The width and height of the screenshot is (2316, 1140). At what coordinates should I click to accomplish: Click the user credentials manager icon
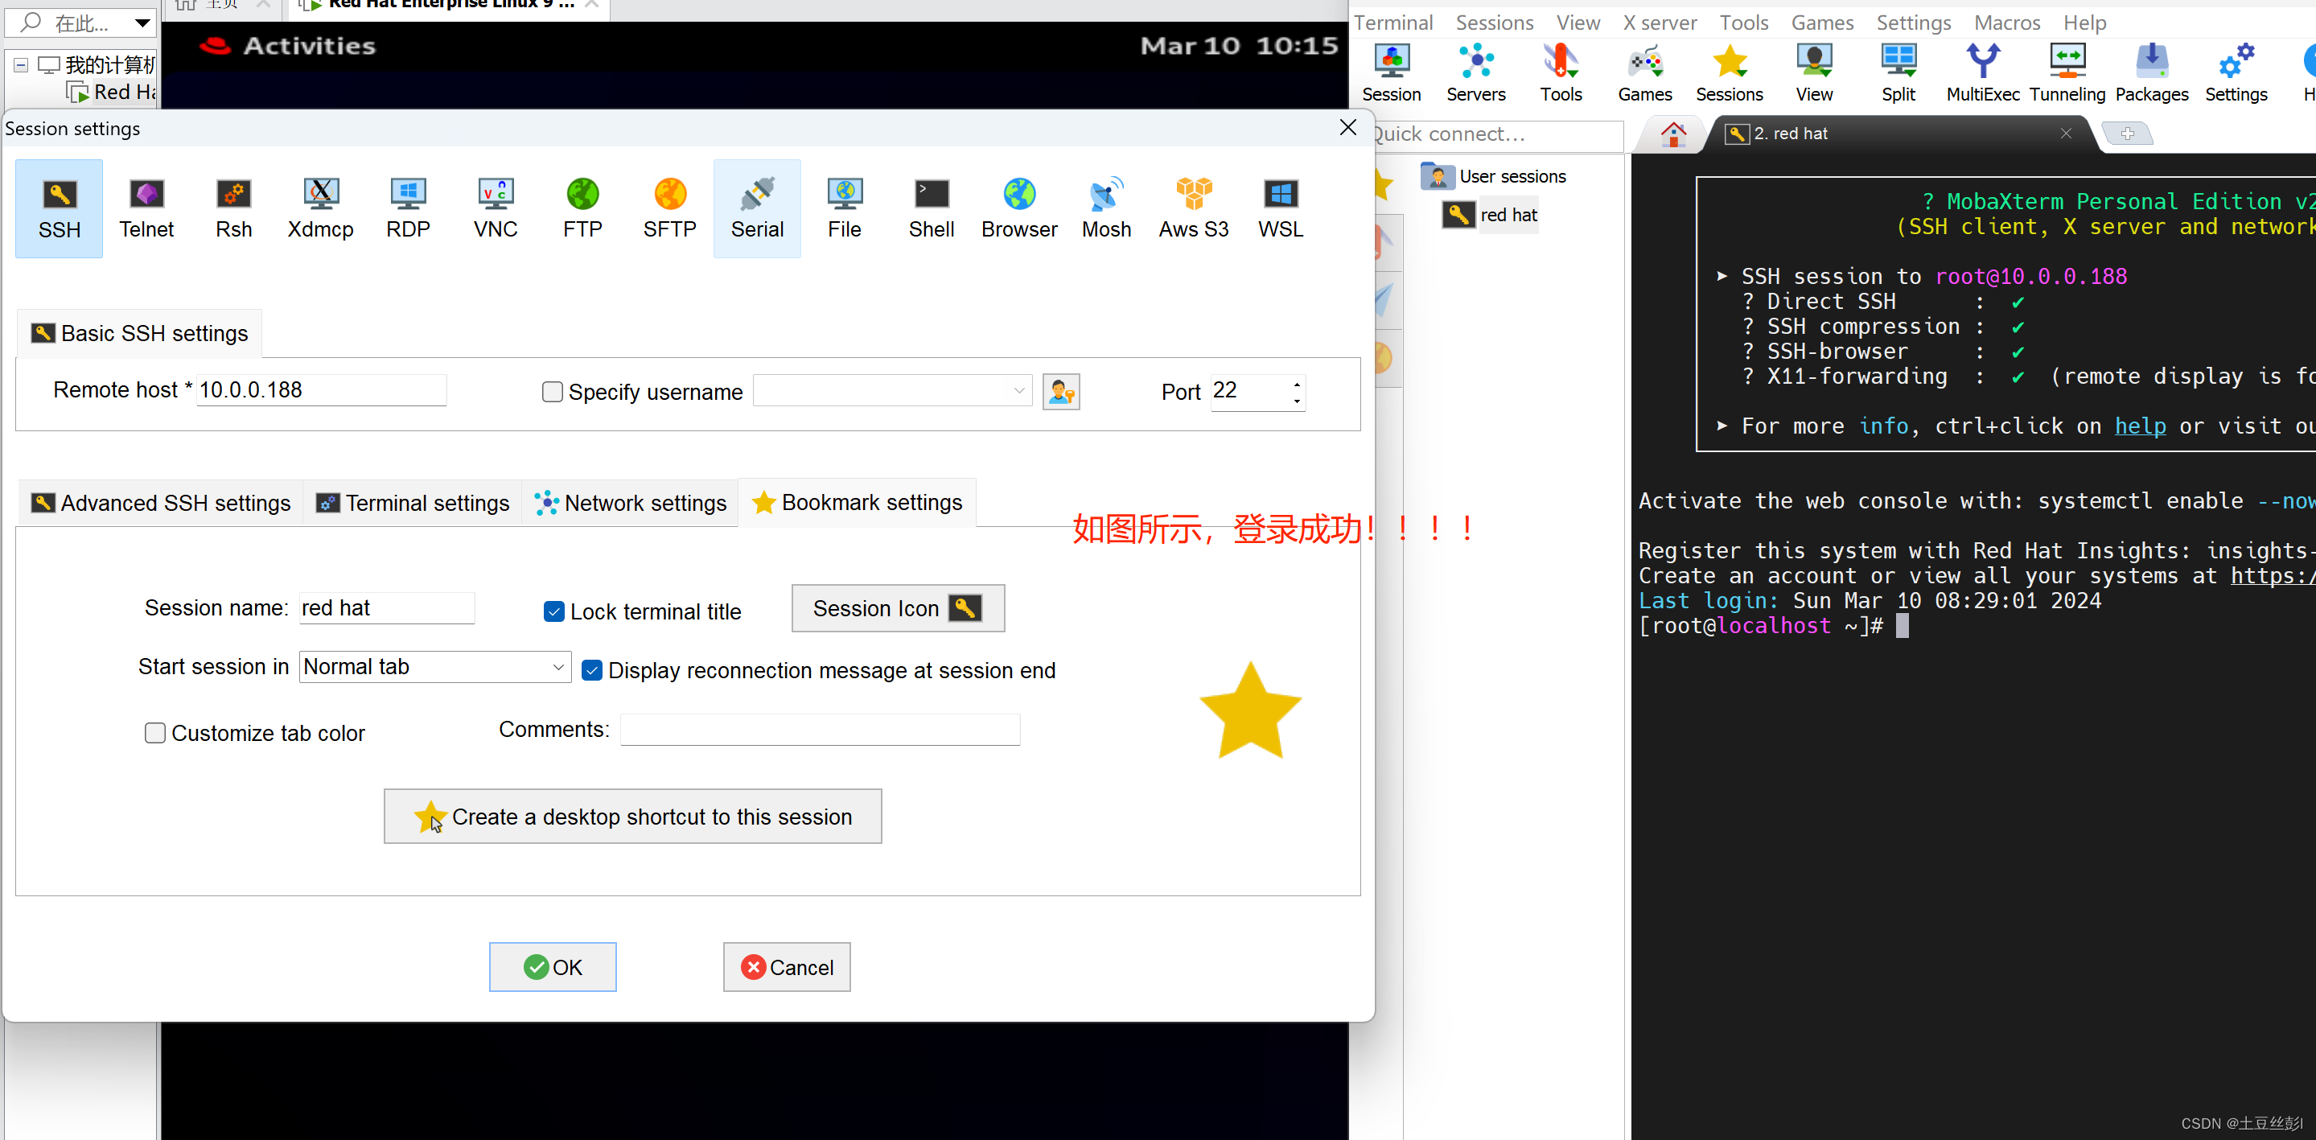click(x=1061, y=392)
